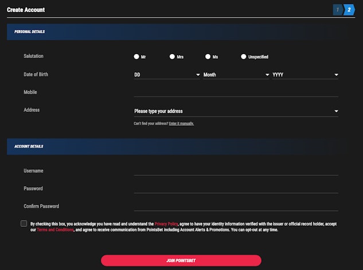The image size is (363, 270).
Task: Click the Join PointsBet button
Action: point(181,260)
